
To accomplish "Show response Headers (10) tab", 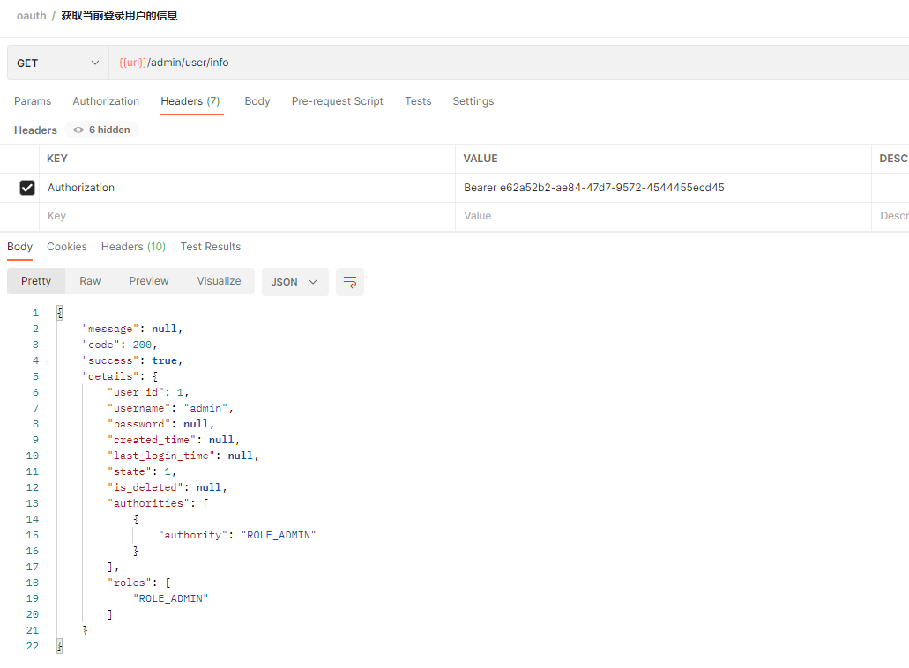I will [x=133, y=247].
